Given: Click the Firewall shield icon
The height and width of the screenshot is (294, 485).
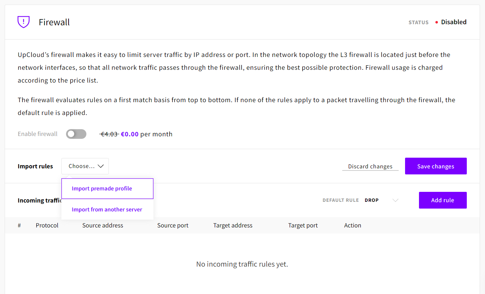Looking at the screenshot, I should pyautogui.click(x=24, y=22).
